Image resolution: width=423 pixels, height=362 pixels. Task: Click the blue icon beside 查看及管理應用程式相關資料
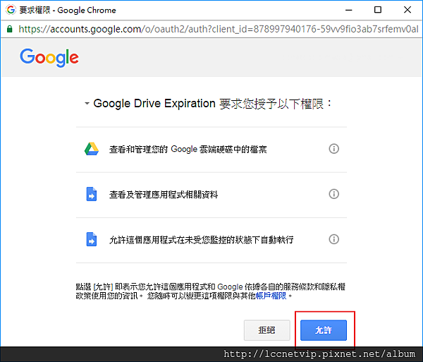(x=91, y=194)
